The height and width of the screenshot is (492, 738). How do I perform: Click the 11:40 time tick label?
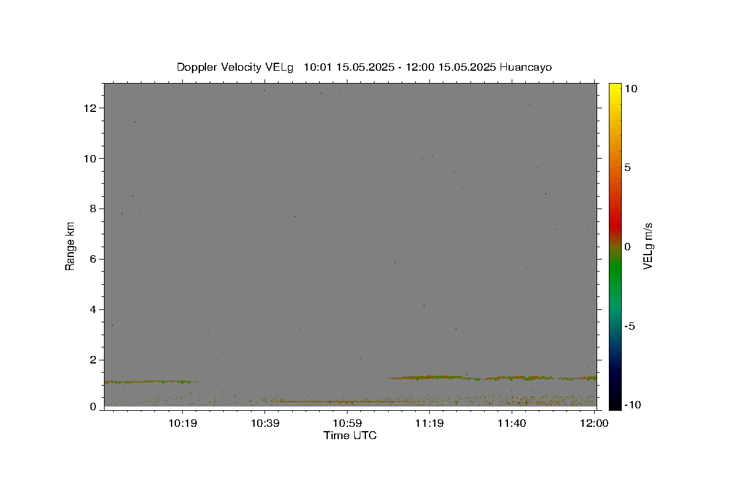pos(512,423)
